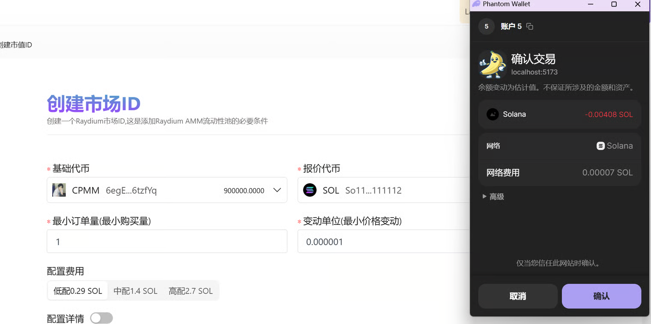The width and height of the screenshot is (651, 324).
Task: Click the banana site logo
Action: tap(492, 65)
